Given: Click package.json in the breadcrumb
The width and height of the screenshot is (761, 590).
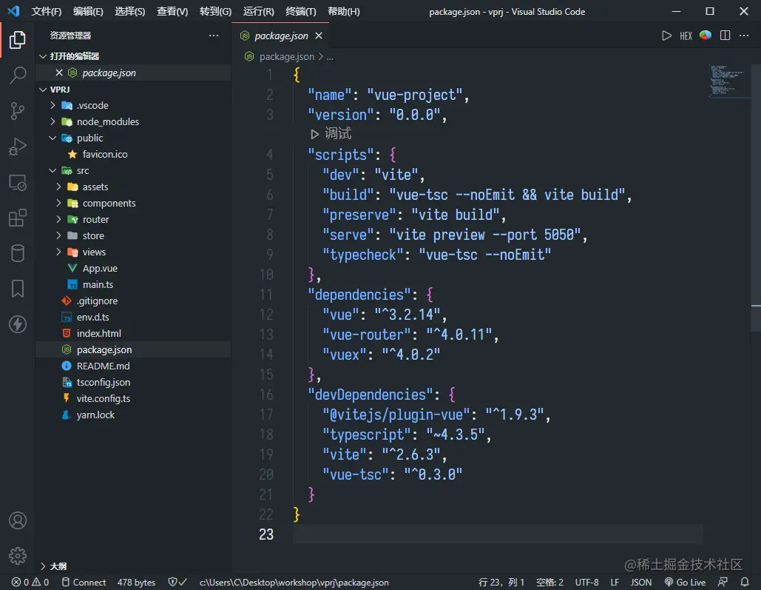Looking at the screenshot, I should pos(287,57).
